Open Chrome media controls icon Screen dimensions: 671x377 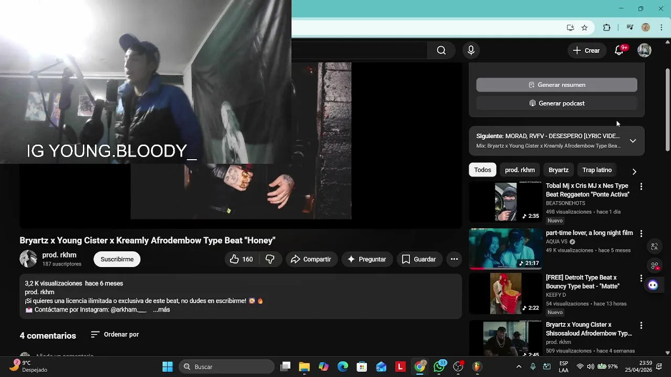630,28
